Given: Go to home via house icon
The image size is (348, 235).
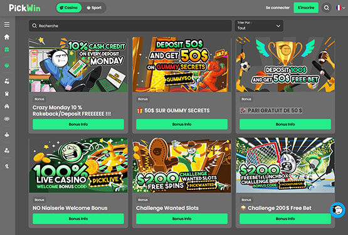Looking at the screenshot, I should point(7,37).
